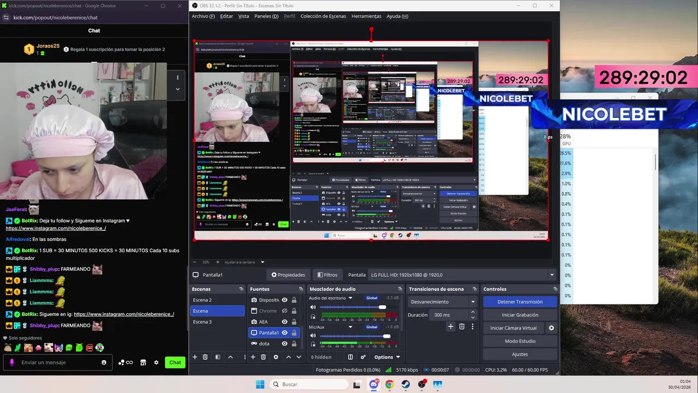Unlock the Dispositivo source
The width and height of the screenshot is (698, 393).
pyautogui.click(x=294, y=300)
